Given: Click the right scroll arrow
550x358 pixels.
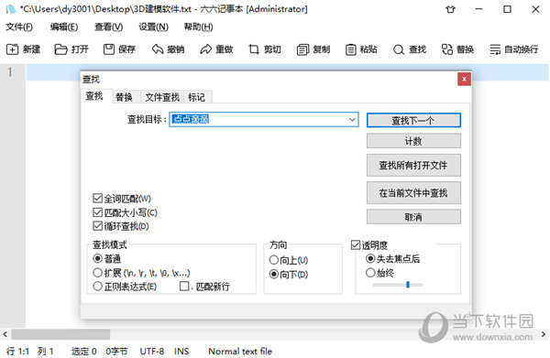Looking at the screenshot, I should [x=544, y=334].
